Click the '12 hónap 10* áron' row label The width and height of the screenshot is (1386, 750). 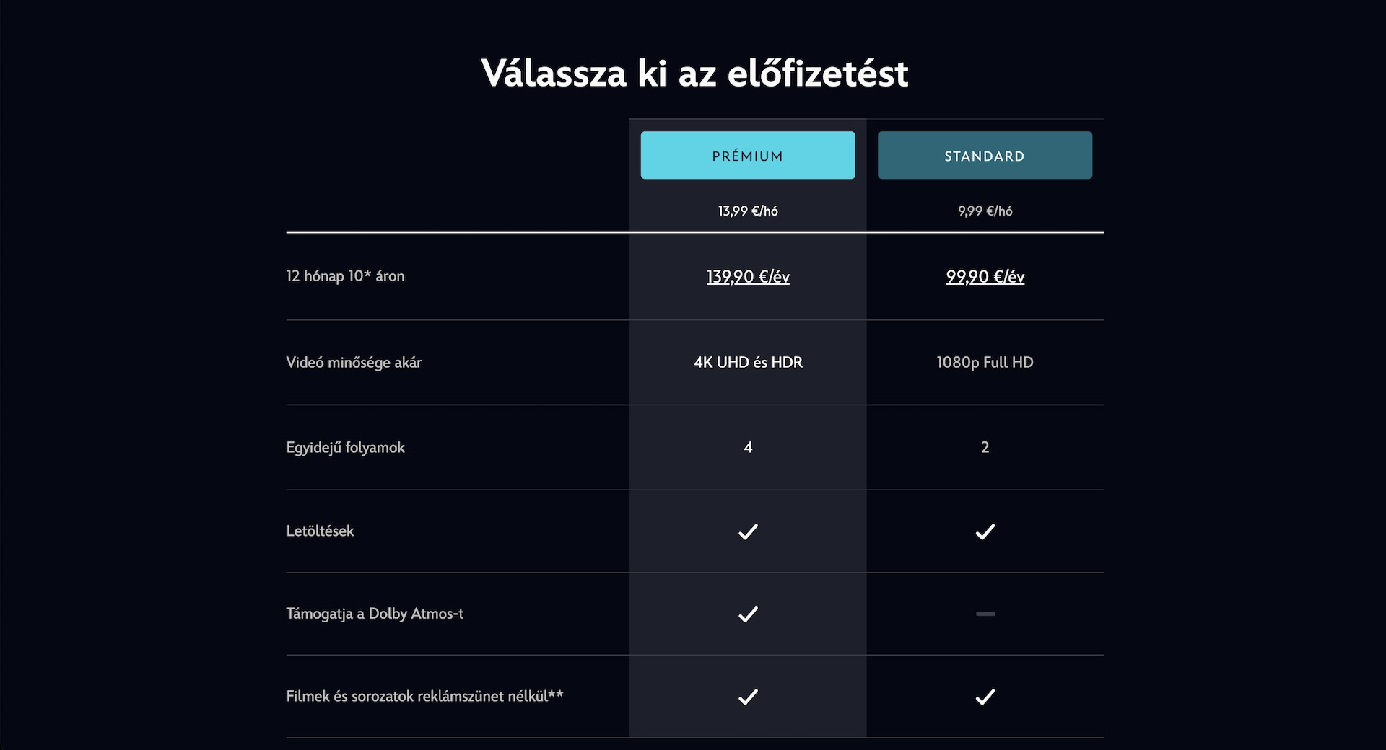[345, 275]
